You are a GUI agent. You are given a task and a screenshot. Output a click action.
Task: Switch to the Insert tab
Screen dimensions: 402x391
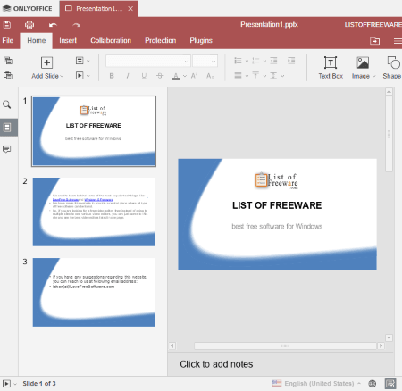[x=68, y=41]
